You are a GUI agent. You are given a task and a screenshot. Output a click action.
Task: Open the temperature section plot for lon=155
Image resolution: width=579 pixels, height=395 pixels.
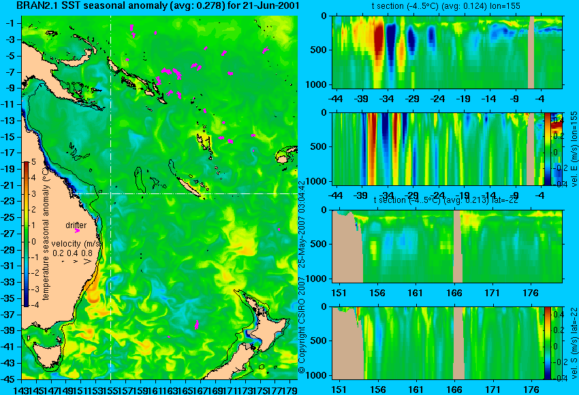coord(447,52)
